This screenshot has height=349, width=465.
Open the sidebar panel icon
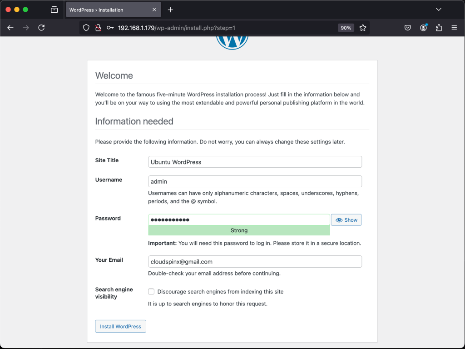tap(54, 9)
